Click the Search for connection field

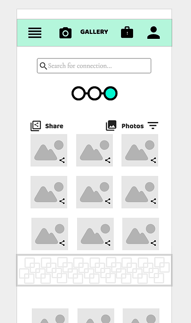point(94,66)
